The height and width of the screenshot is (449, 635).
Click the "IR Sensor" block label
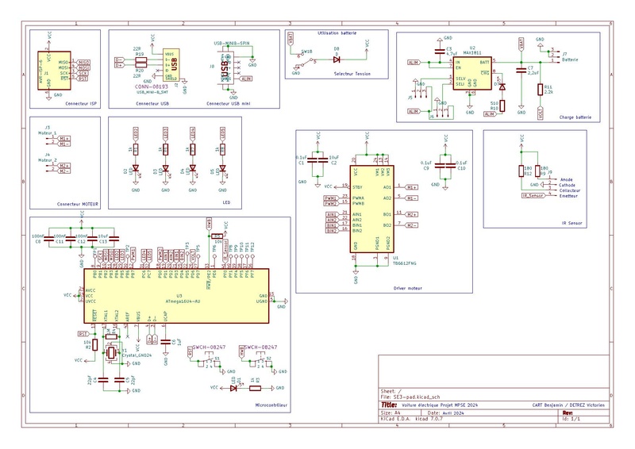click(x=571, y=223)
